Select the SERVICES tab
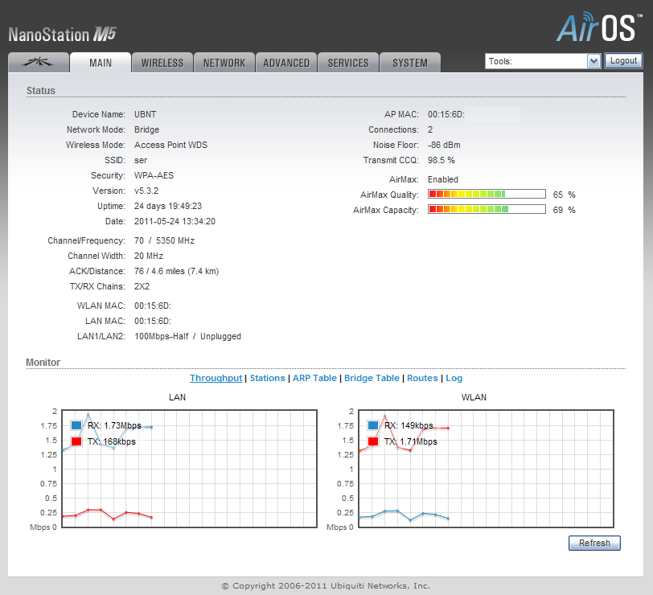Screen dimensions: 653x595 [x=348, y=63]
